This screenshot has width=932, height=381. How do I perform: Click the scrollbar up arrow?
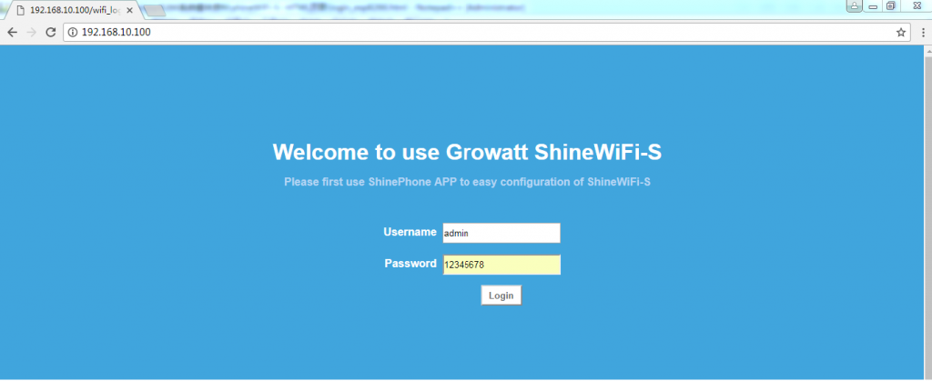point(927,52)
